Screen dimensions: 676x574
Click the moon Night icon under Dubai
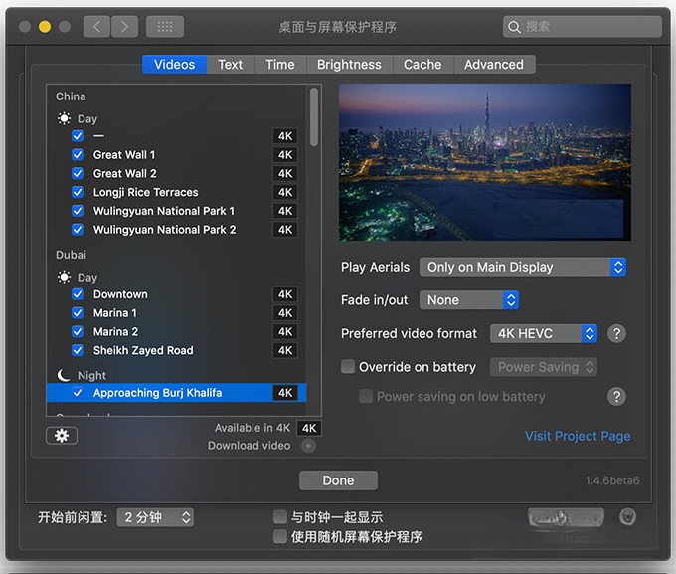point(64,375)
